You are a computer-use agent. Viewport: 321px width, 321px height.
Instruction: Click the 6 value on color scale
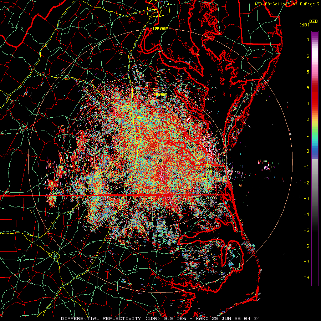coord(308,56)
